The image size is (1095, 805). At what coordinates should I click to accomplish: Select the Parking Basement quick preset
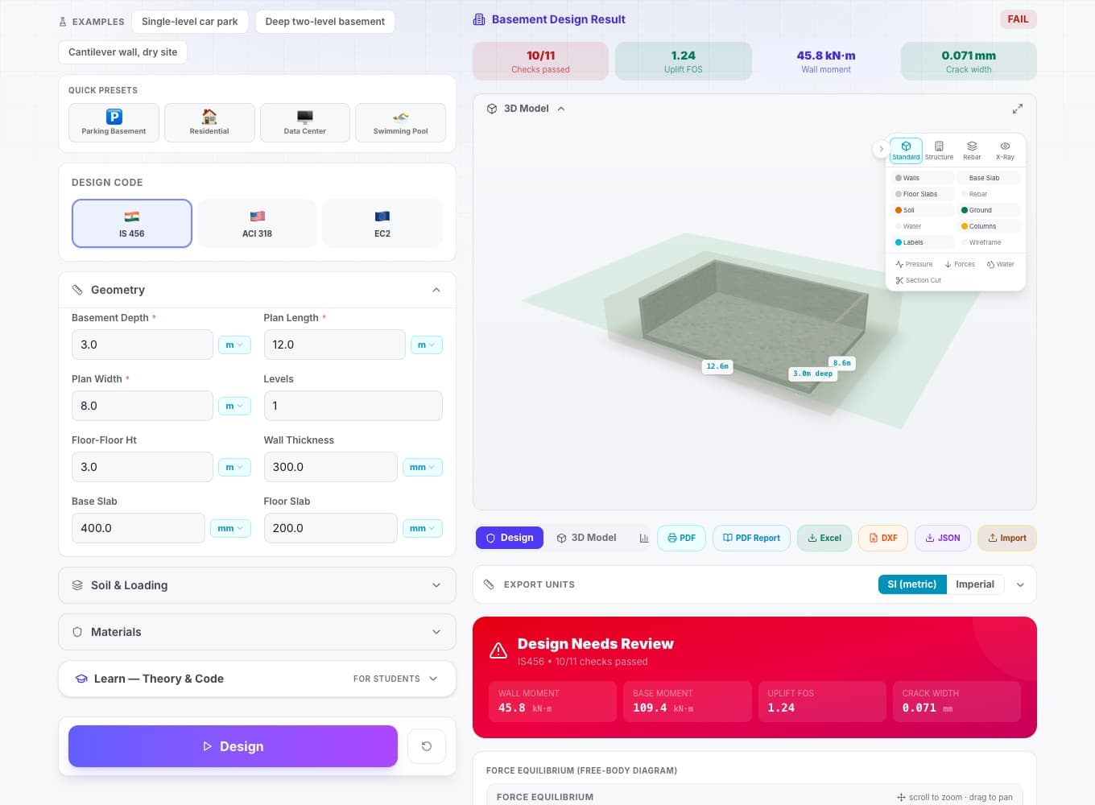pyautogui.click(x=114, y=122)
